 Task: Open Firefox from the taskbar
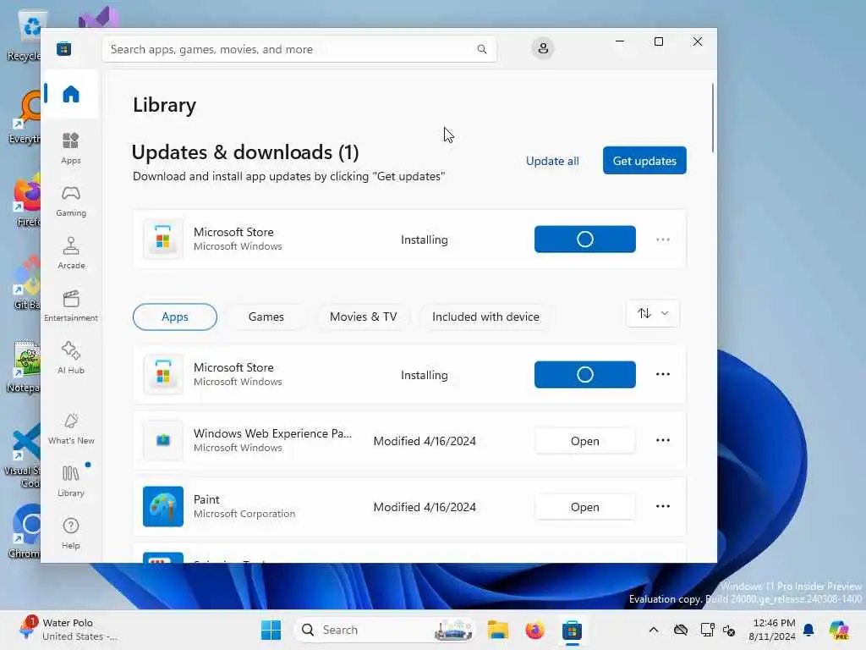[534, 630]
